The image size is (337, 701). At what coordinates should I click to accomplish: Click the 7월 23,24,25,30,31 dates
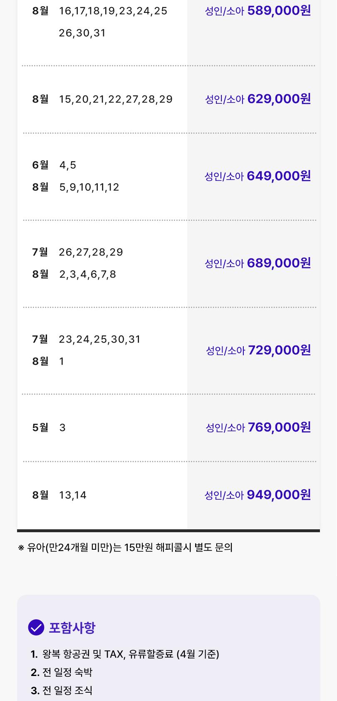point(87,340)
